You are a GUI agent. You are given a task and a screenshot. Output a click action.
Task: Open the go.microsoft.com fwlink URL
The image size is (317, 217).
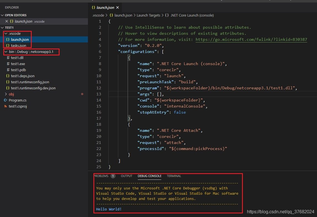(251, 39)
